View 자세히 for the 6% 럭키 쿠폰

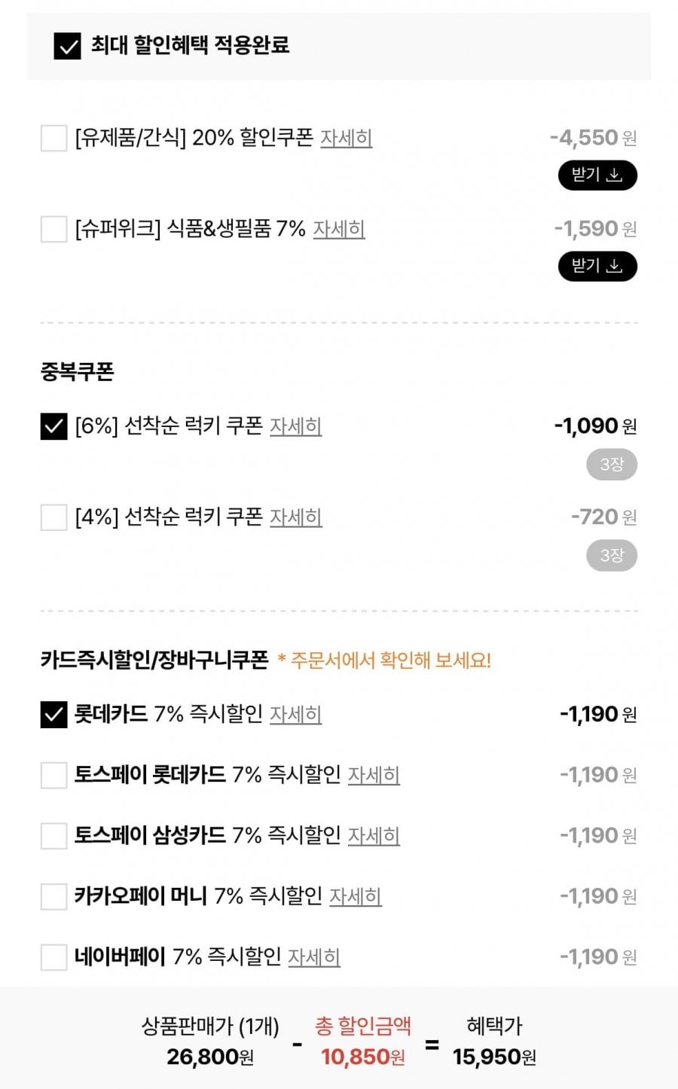(x=295, y=427)
